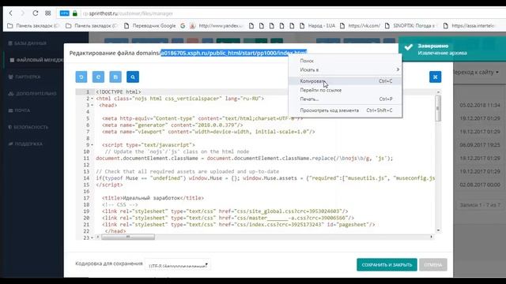The image size is (506, 284).
Task: Click the date 06.09.2017 19:25
Action: pyautogui.click(x=480, y=145)
